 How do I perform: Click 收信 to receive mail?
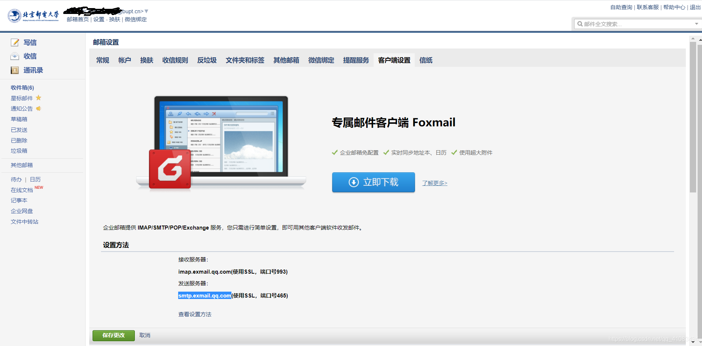[x=30, y=56]
